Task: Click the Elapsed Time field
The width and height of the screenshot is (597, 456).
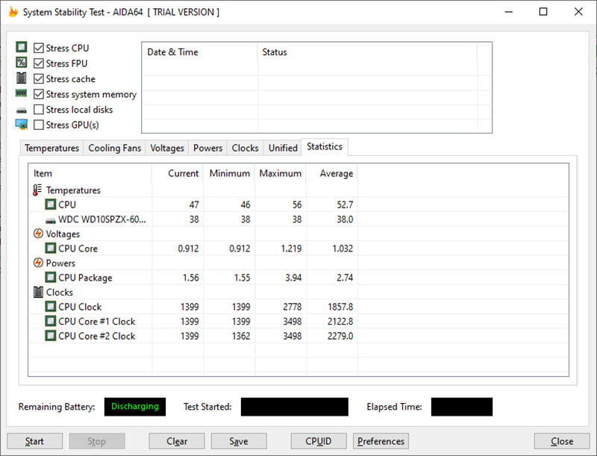Action: (461, 407)
